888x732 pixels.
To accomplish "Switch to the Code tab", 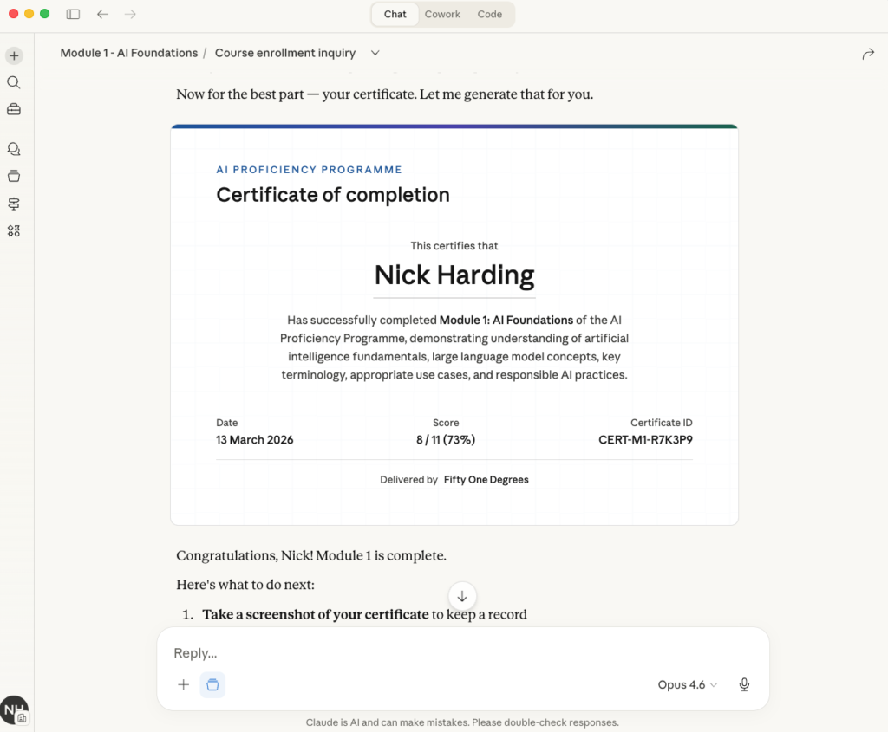I will click(490, 14).
